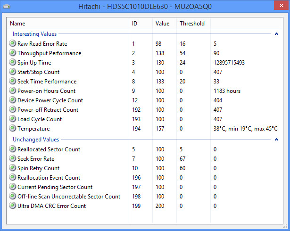Select the Temperature row label

click(x=33, y=129)
